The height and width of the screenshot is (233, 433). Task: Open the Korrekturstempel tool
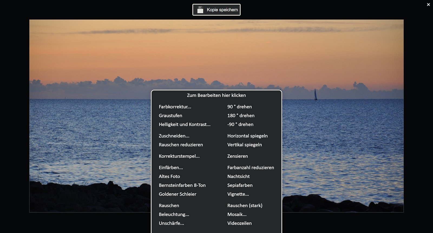[179, 156]
